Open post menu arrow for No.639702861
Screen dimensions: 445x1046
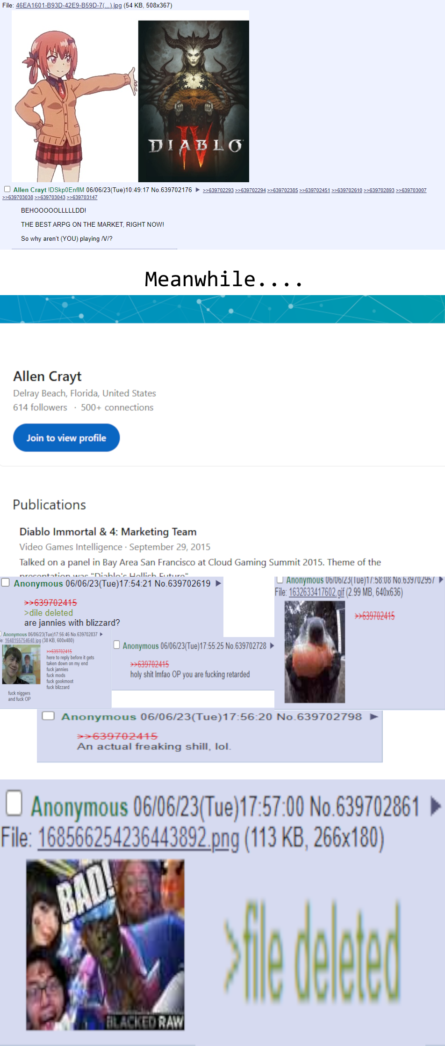(x=435, y=806)
